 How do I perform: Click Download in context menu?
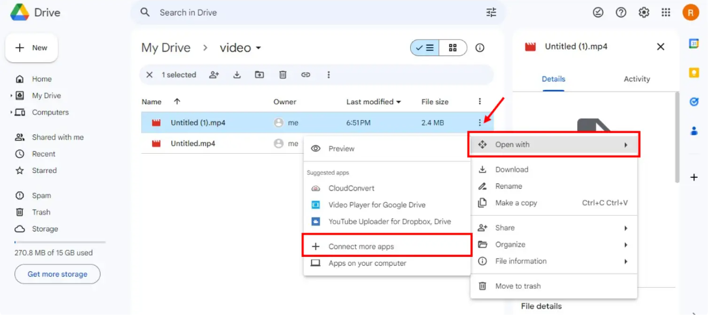coord(554,169)
